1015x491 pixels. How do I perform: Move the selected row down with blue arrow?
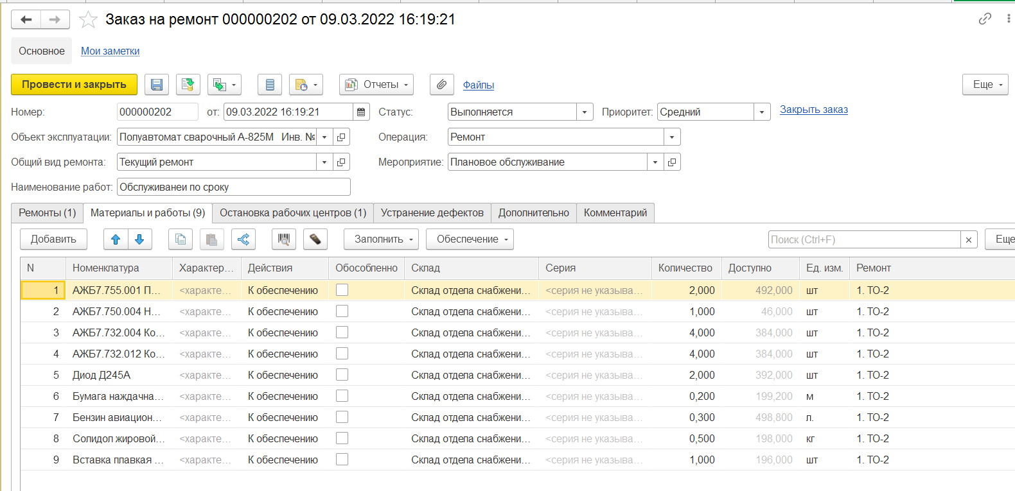(139, 239)
